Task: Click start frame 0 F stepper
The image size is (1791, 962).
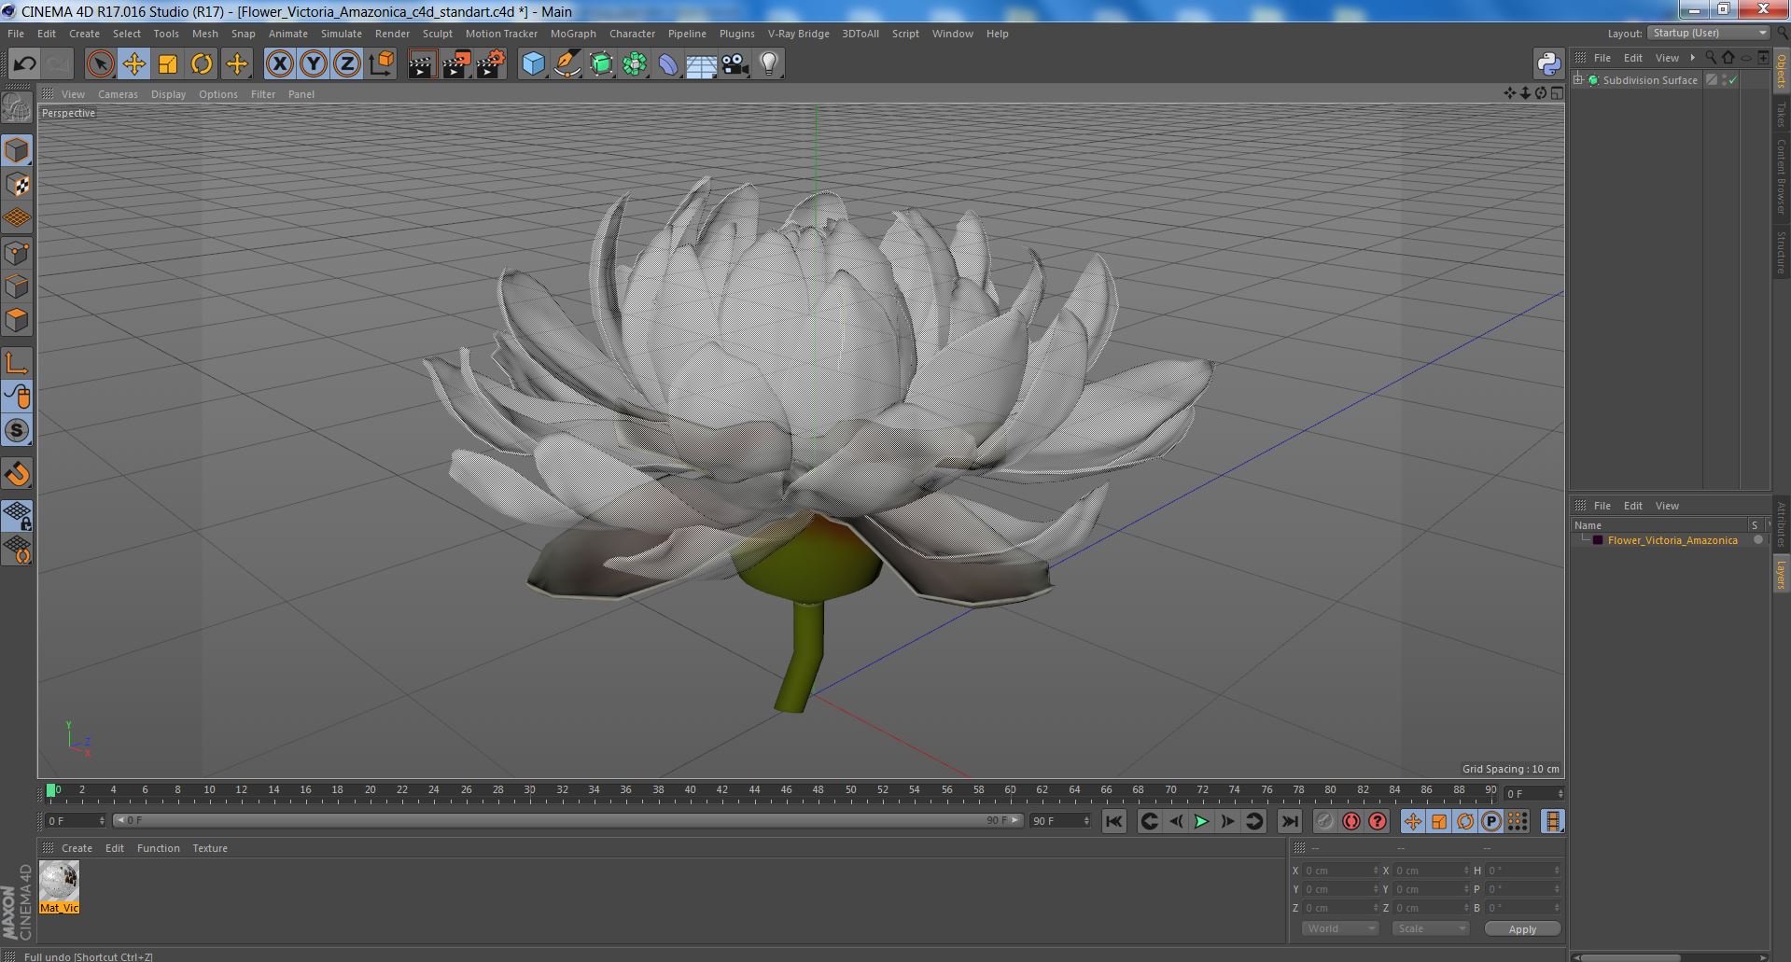Action: [x=102, y=821]
